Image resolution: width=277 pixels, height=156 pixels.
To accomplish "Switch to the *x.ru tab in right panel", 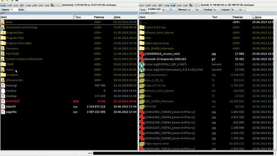I will [142, 10].
